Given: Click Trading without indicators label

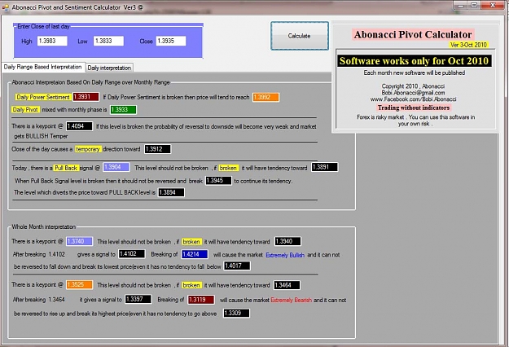Looking at the screenshot, I should [x=414, y=108].
